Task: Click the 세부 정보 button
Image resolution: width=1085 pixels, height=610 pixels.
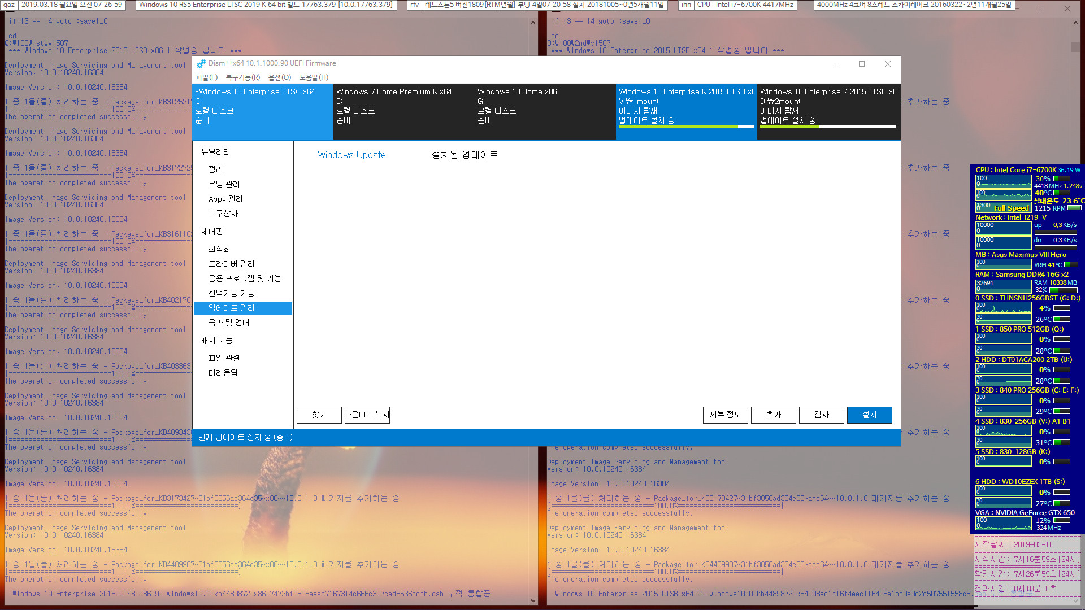Action: point(726,415)
